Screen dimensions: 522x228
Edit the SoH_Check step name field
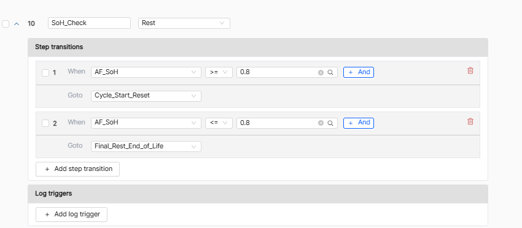coord(89,23)
